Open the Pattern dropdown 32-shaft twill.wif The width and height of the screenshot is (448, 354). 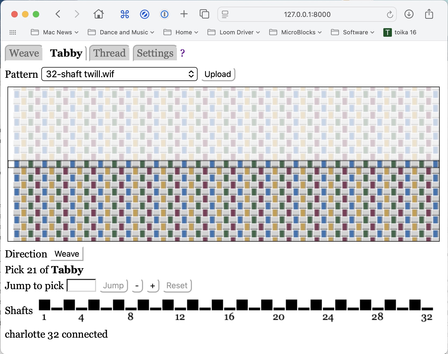[x=119, y=74]
